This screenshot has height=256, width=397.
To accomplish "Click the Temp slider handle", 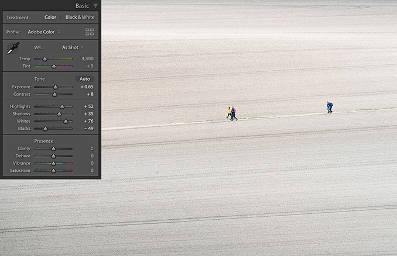I will [x=45, y=58].
